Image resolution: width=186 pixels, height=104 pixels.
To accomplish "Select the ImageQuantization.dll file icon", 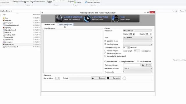I will point(4,25).
